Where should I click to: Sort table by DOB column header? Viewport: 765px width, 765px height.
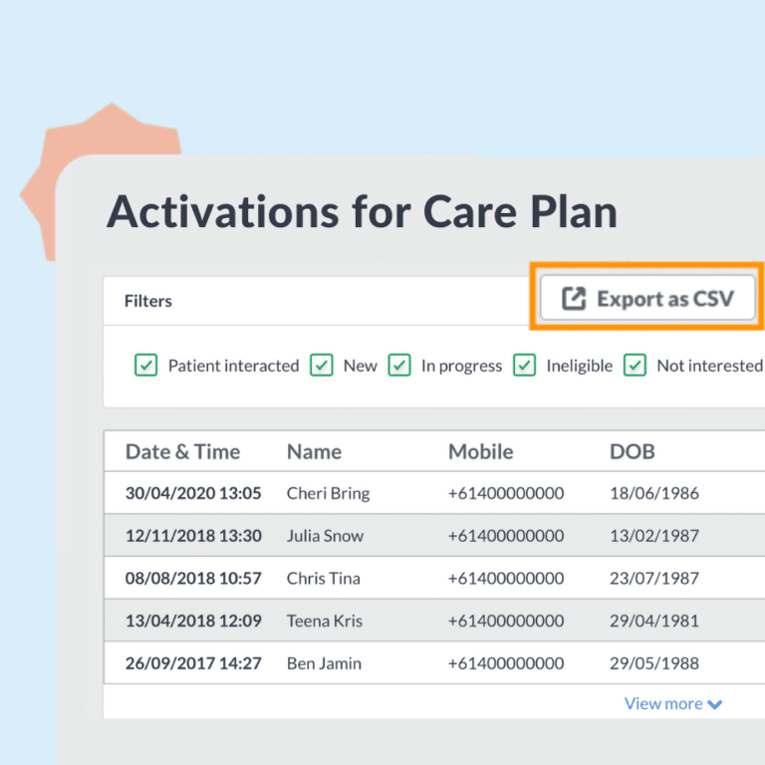click(633, 451)
